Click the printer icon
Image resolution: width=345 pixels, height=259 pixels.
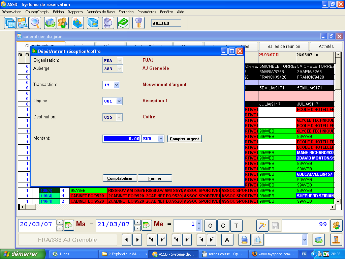pyautogui.click(x=245, y=240)
